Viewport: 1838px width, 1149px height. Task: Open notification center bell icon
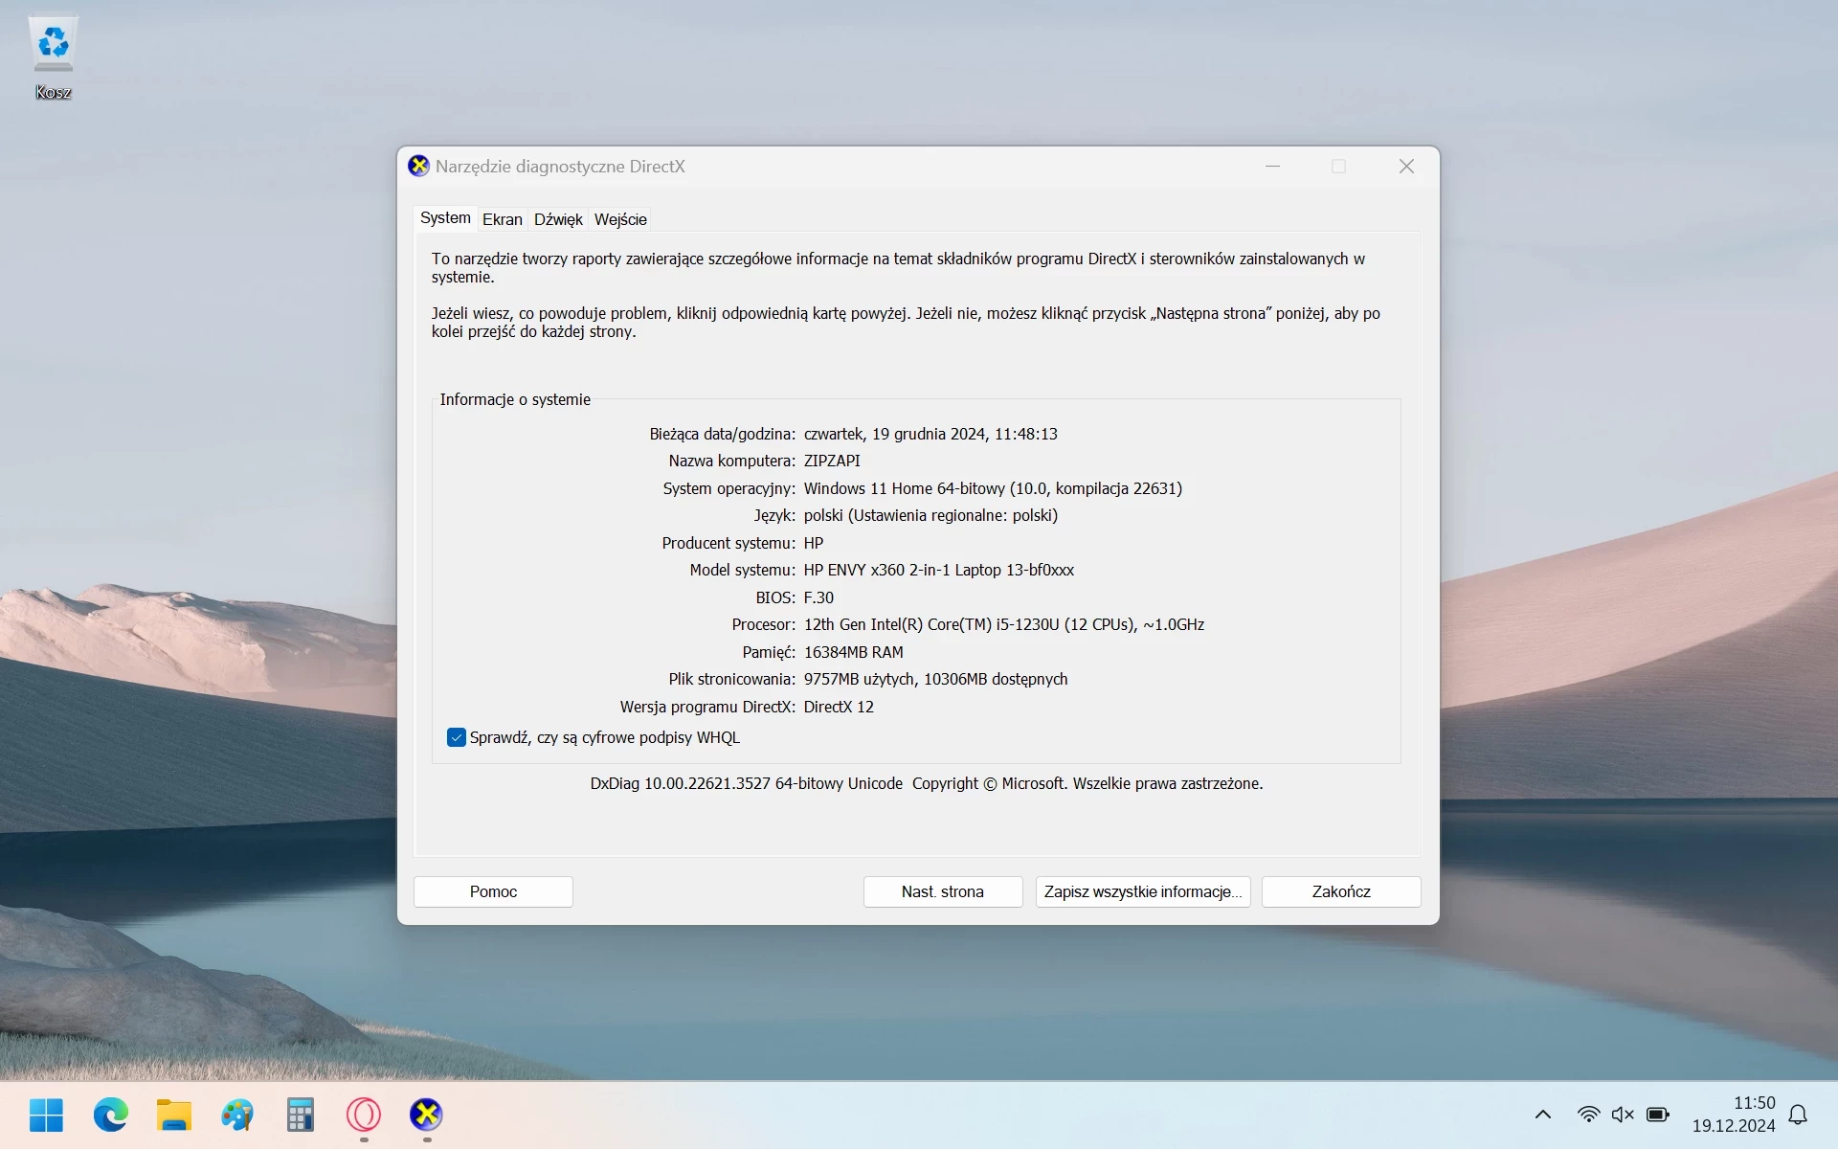(1798, 1115)
